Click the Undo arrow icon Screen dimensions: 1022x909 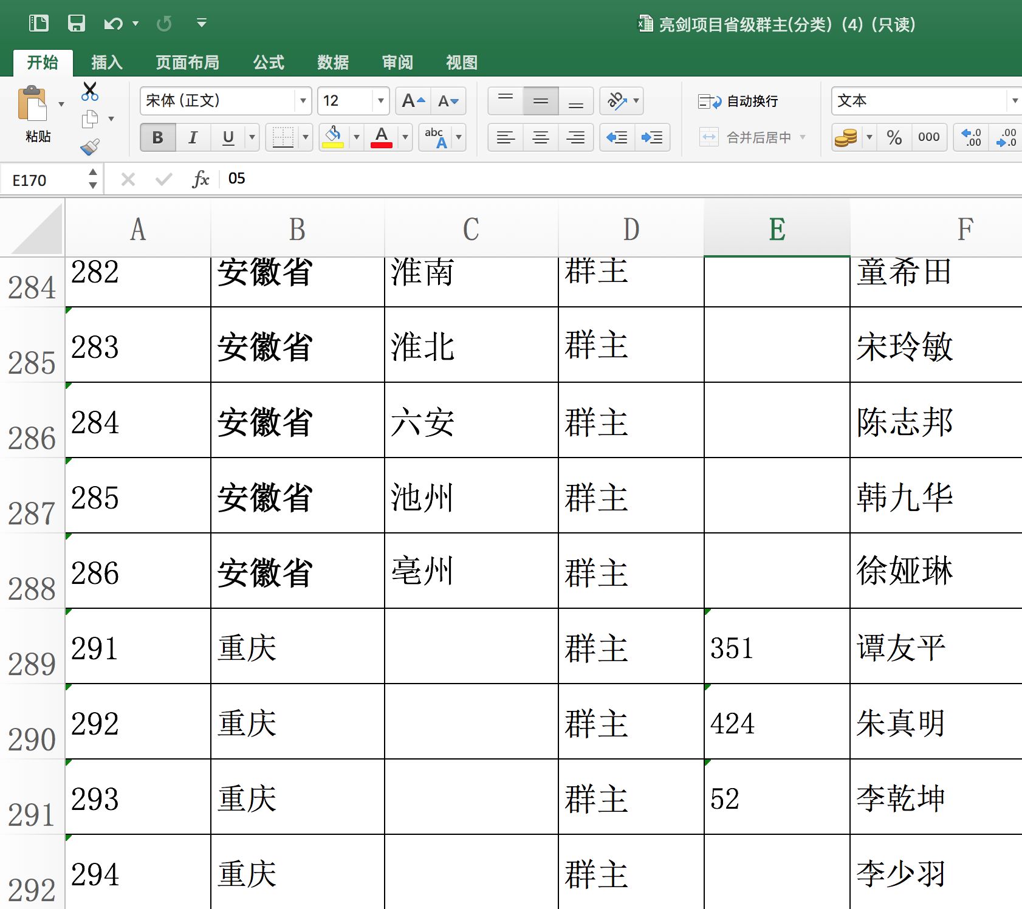pos(113,24)
